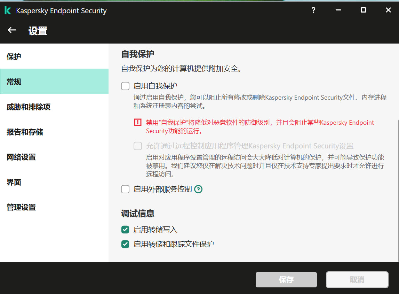Click the Kaspersky logo in the title bar
The width and height of the screenshot is (399, 294).
tap(8, 11)
